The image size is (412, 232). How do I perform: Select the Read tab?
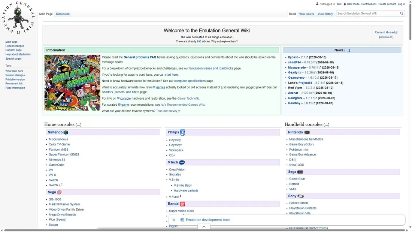point(293,14)
